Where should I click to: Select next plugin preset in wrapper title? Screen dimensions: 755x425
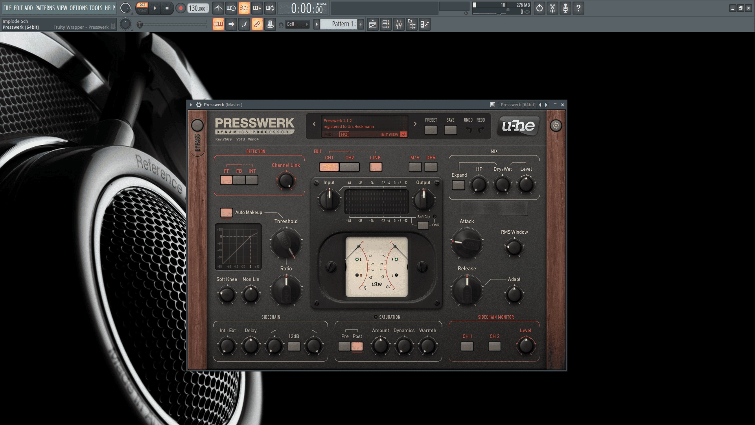[x=546, y=105]
